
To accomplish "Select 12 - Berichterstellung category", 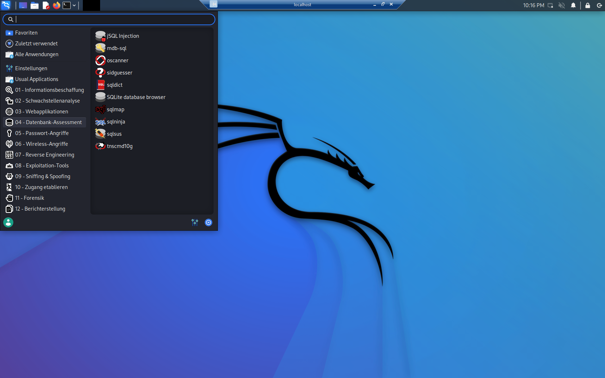I will click(x=45, y=209).
